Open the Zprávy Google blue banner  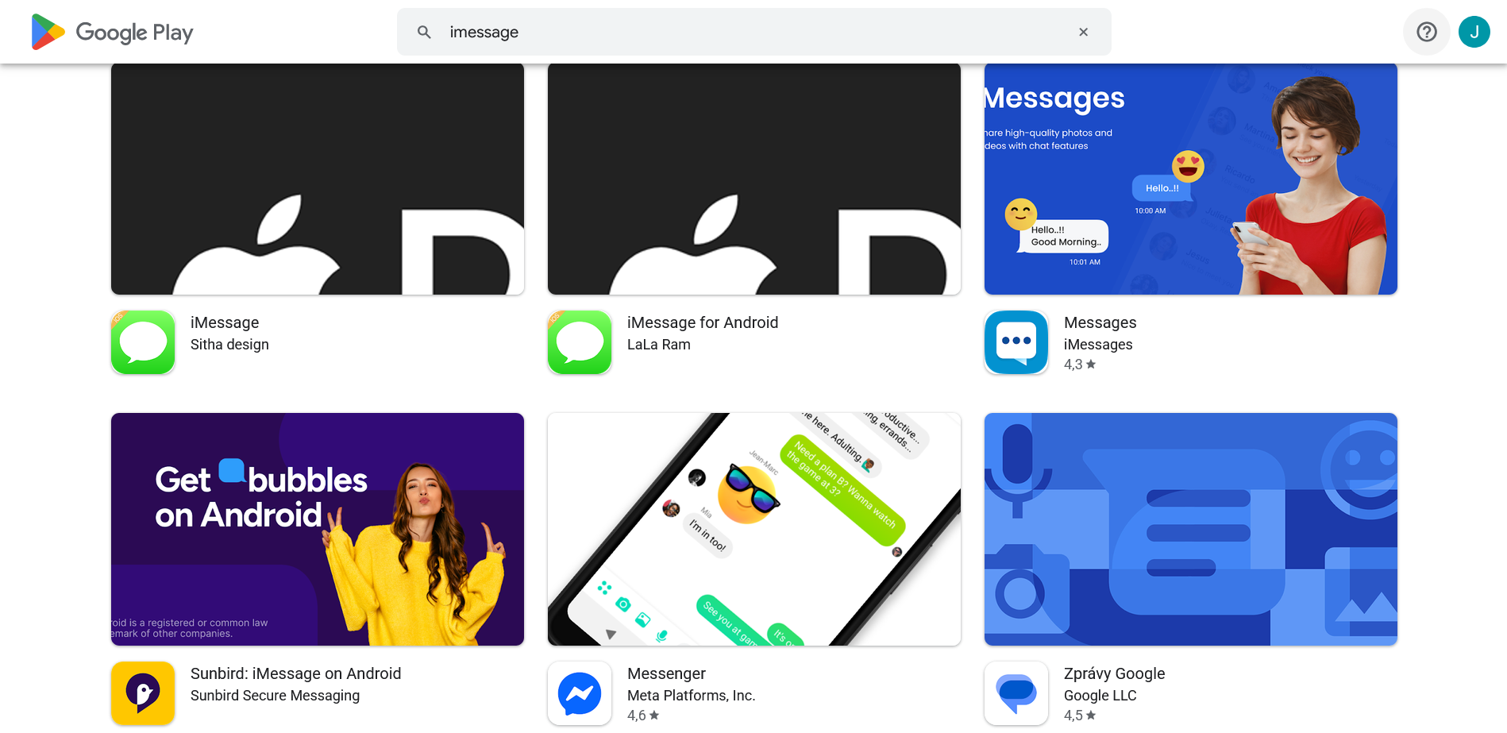pyautogui.click(x=1191, y=529)
